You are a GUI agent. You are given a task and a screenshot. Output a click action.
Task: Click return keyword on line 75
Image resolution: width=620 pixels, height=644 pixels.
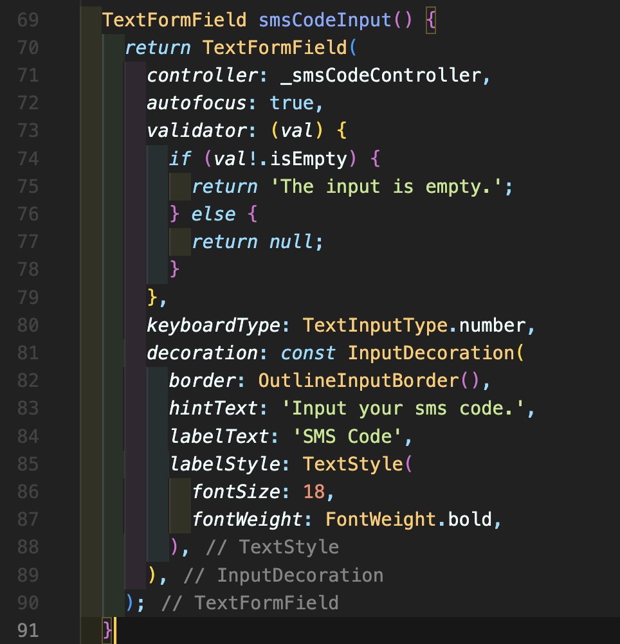[x=224, y=187]
